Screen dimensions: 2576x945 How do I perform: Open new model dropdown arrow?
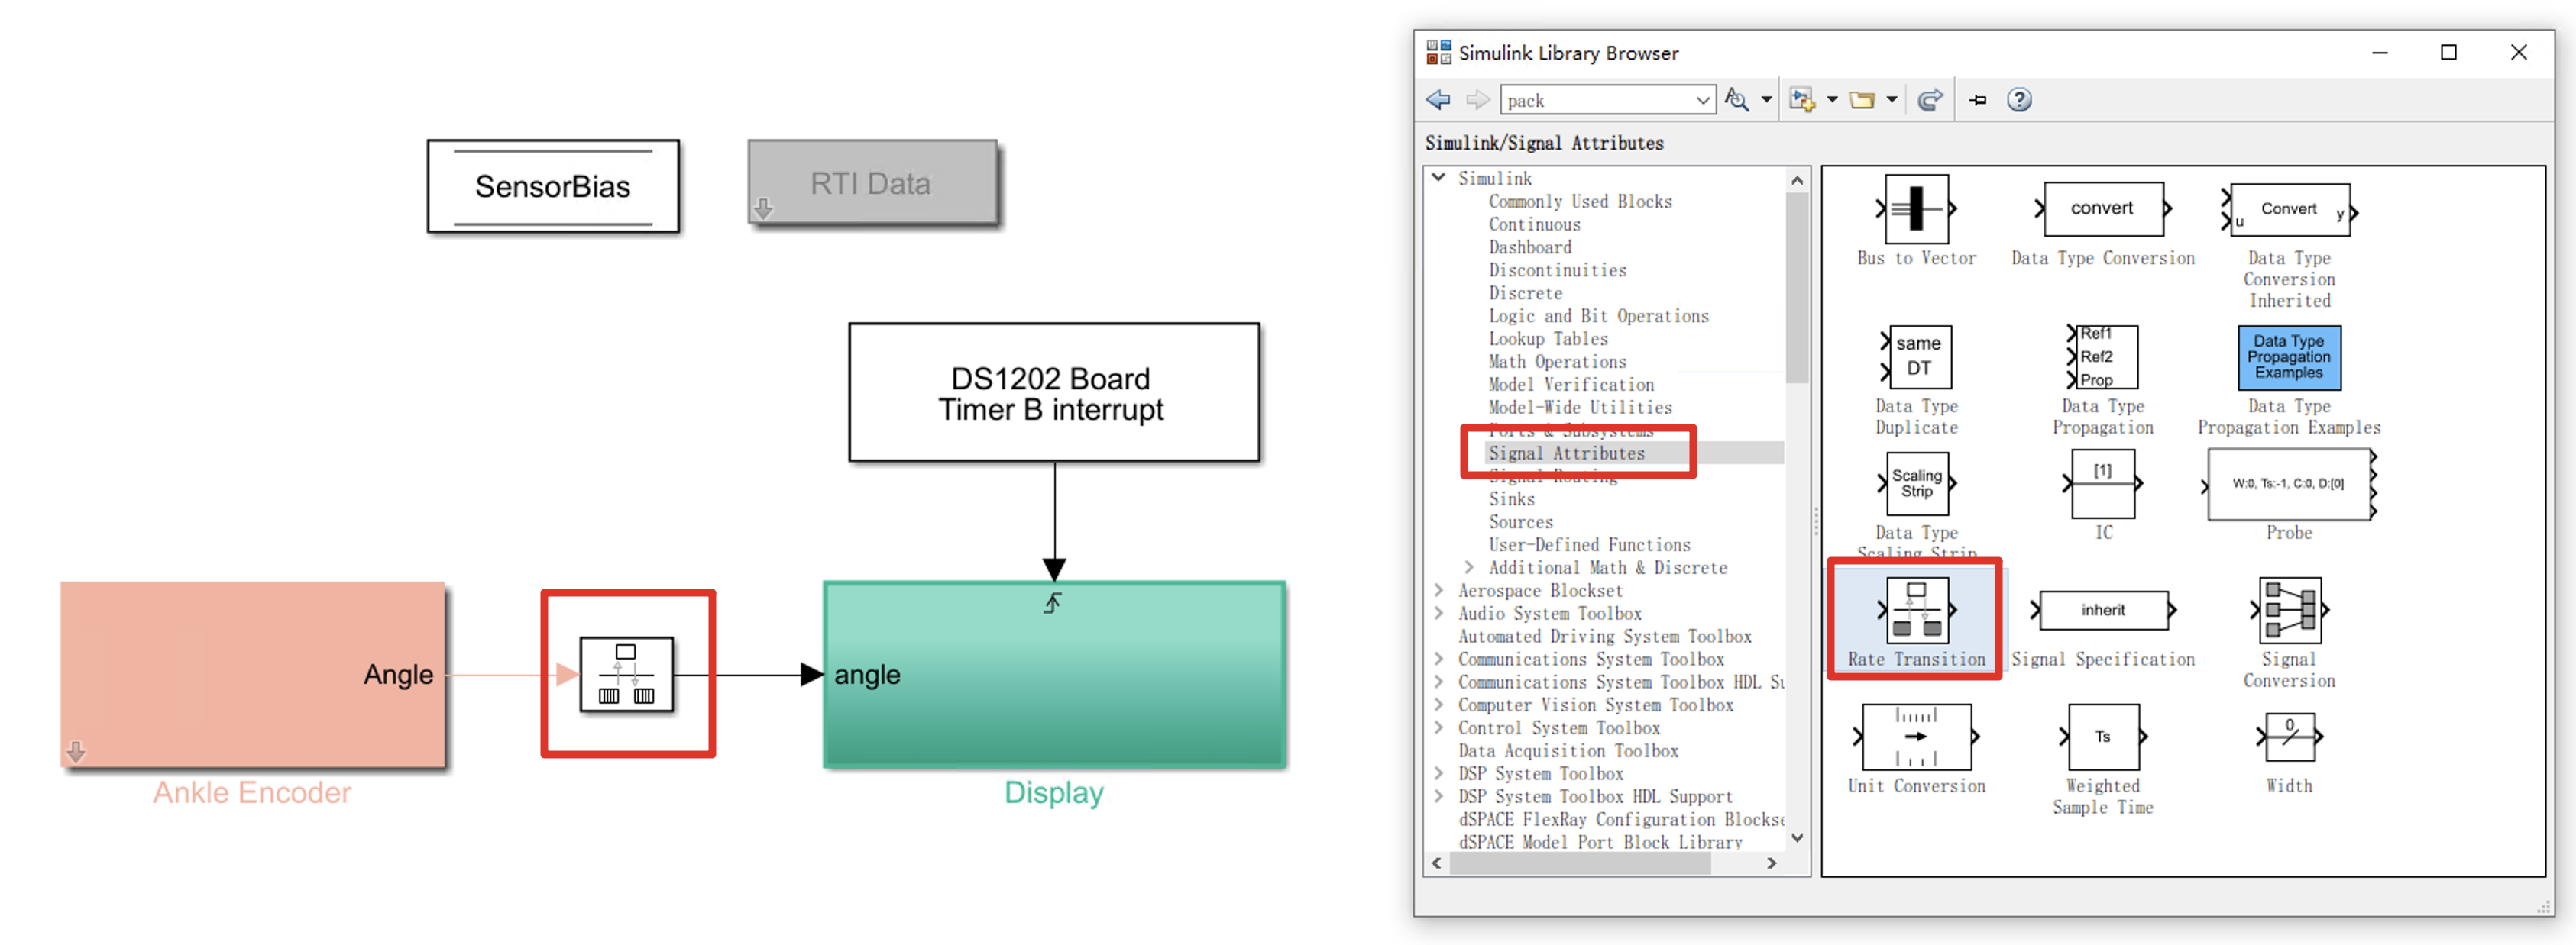[x=1832, y=100]
